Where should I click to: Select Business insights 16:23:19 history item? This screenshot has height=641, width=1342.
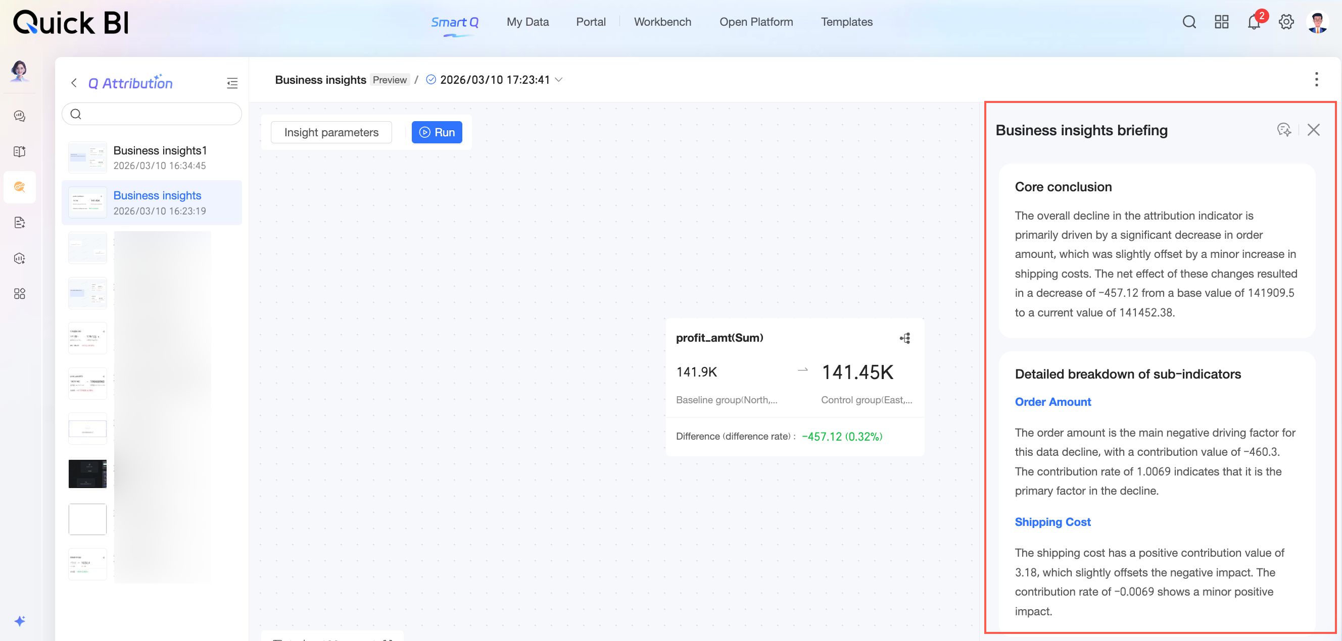coord(151,203)
